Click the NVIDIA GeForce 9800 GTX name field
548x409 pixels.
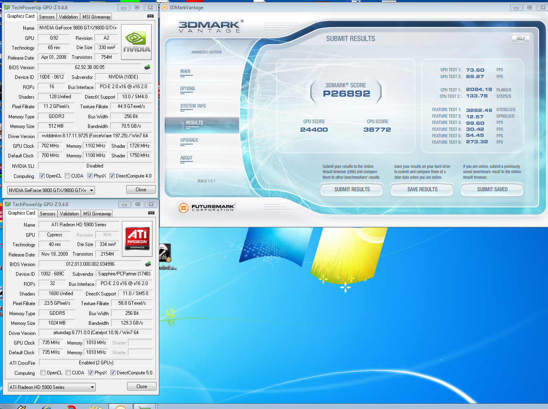(78, 28)
